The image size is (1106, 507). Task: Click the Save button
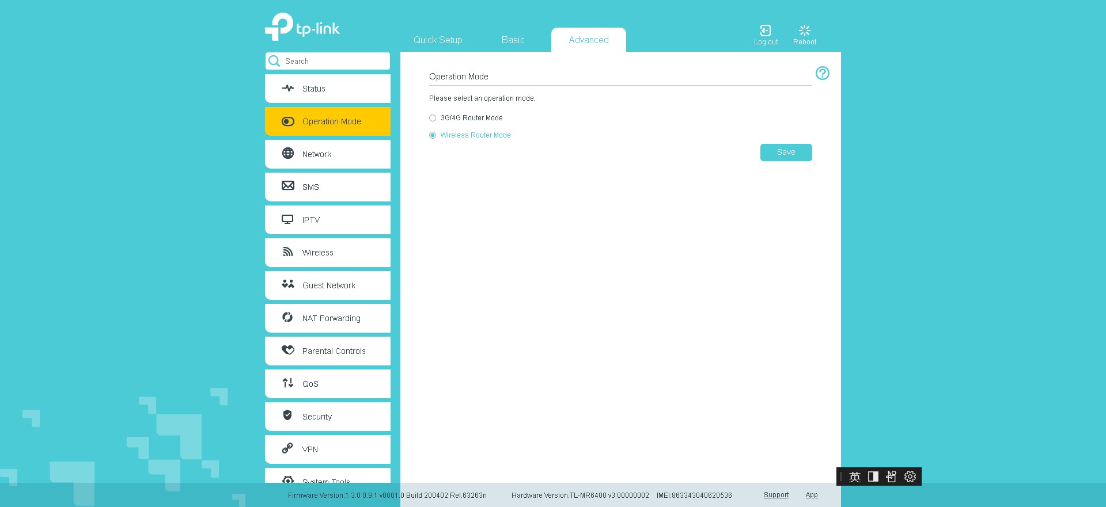pyautogui.click(x=786, y=153)
